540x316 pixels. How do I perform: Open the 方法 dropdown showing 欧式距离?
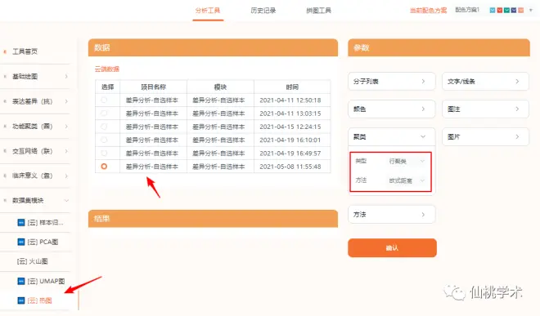407,180
